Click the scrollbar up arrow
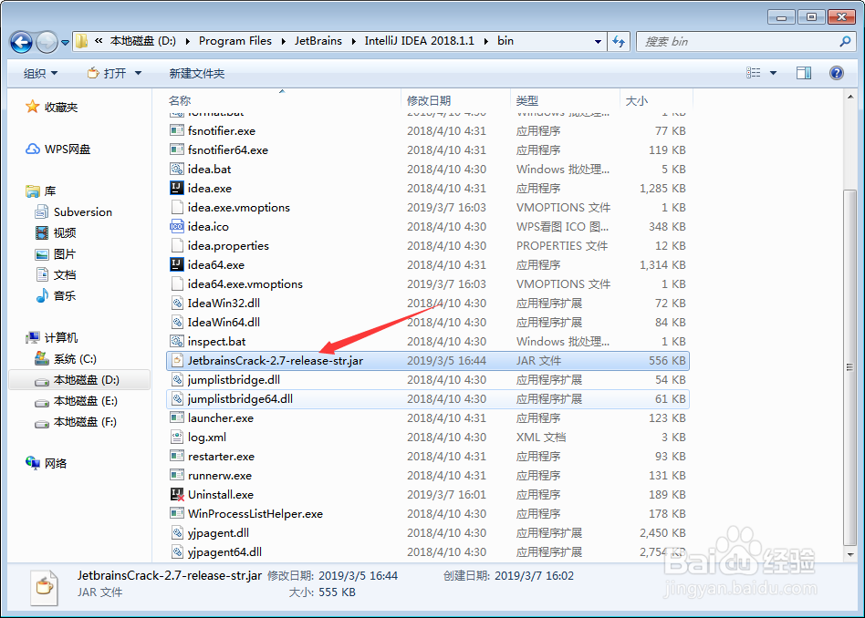 [x=849, y=97]
